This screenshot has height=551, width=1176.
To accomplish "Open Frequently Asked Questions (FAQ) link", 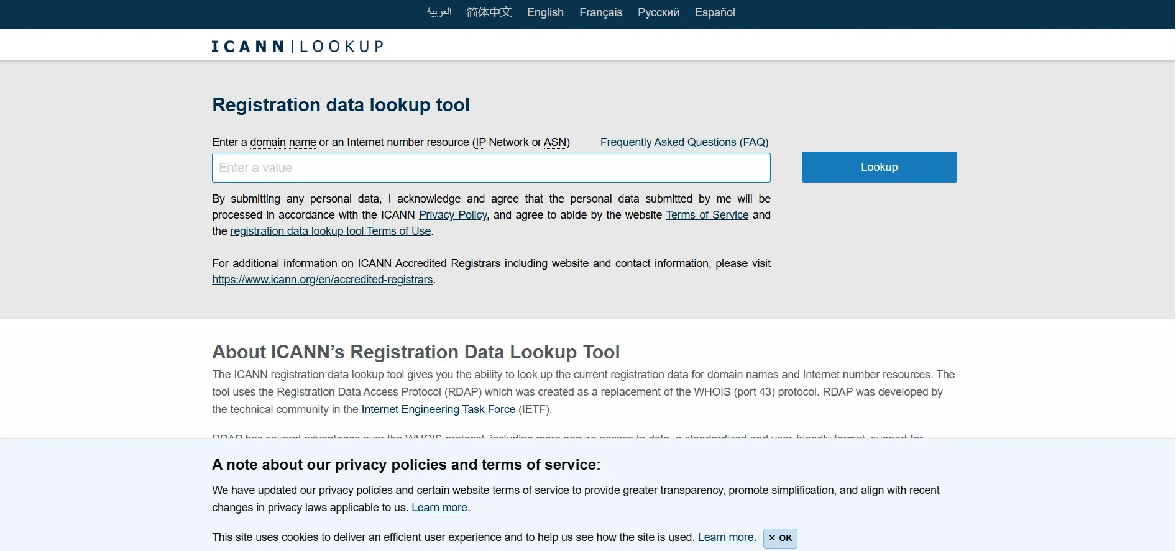I will point(684,142).
